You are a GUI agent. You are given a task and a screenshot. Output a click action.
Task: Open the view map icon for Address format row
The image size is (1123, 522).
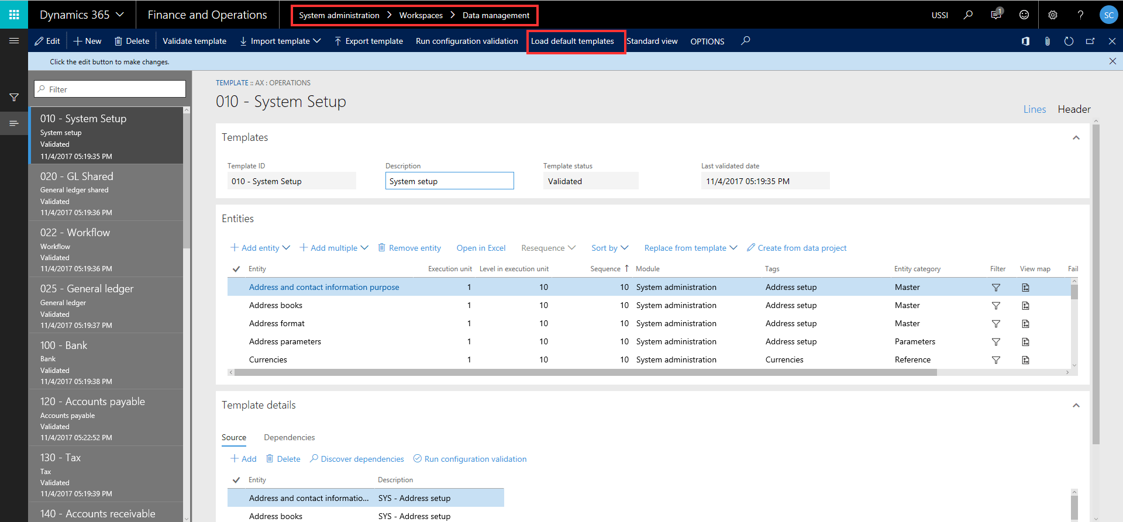coord(1025,323)
